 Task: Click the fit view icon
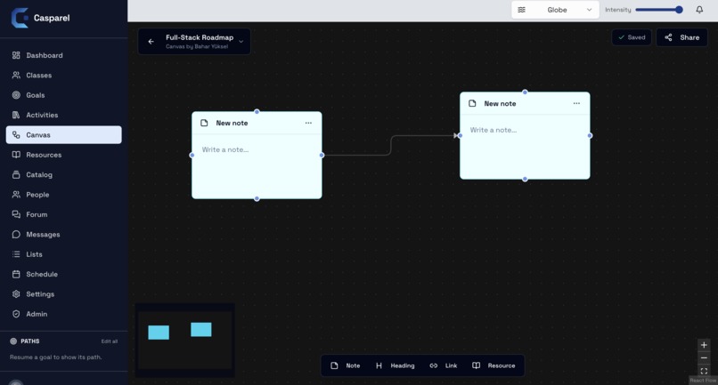704,371
